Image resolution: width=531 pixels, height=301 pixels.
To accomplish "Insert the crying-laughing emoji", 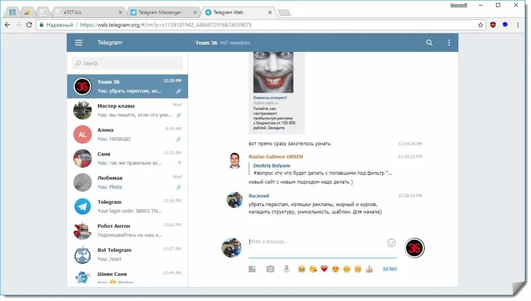I will click(x=302, y=269).
